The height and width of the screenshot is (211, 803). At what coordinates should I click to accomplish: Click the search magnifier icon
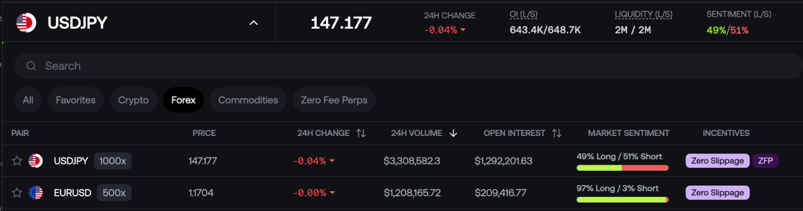pos(31,66)
